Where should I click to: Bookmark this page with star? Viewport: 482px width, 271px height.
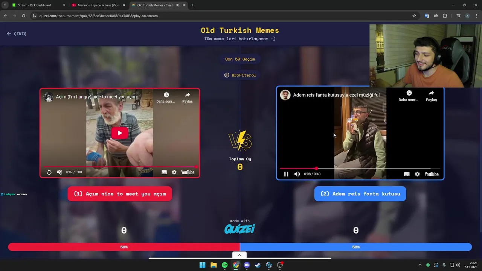point(414,16)
